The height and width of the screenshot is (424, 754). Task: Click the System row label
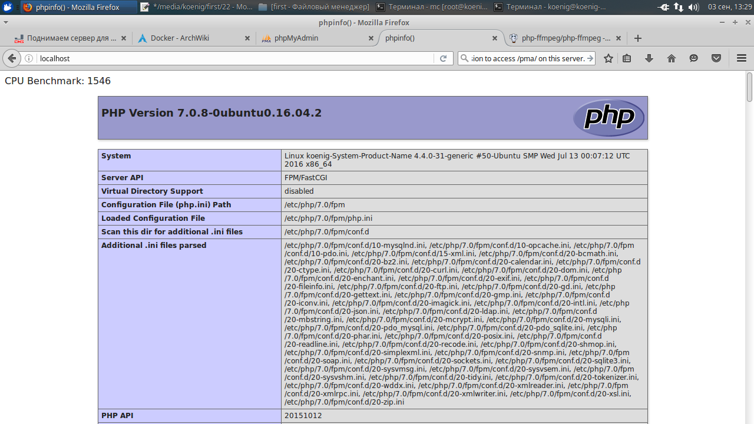pyautogui.click(x=116, y=156)
